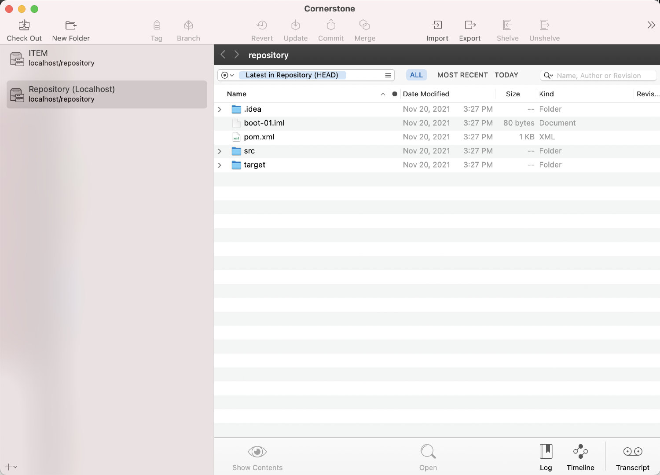Click the Export toolbar icon
The image size is (660, 475).
pyautogui.click(x=470, y=25)
